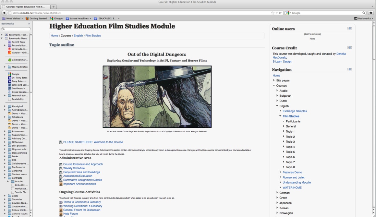Click Film Studies breadcrumb link

coord(93,36)
